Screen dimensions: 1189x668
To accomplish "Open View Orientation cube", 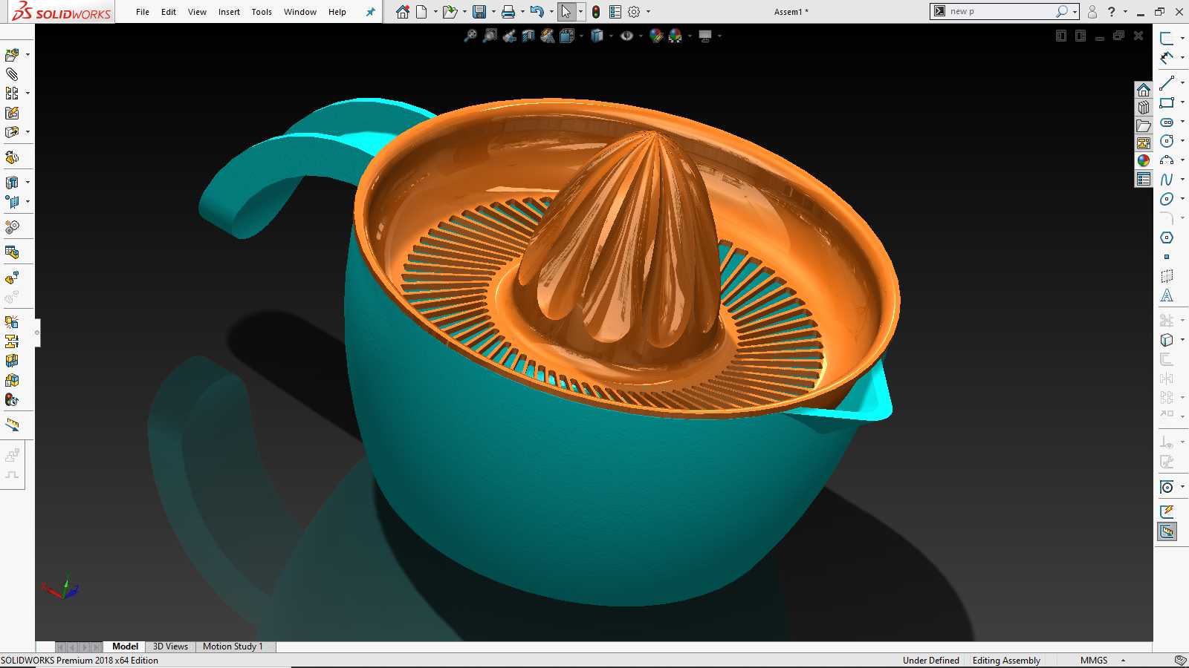I will coord(567,36).
